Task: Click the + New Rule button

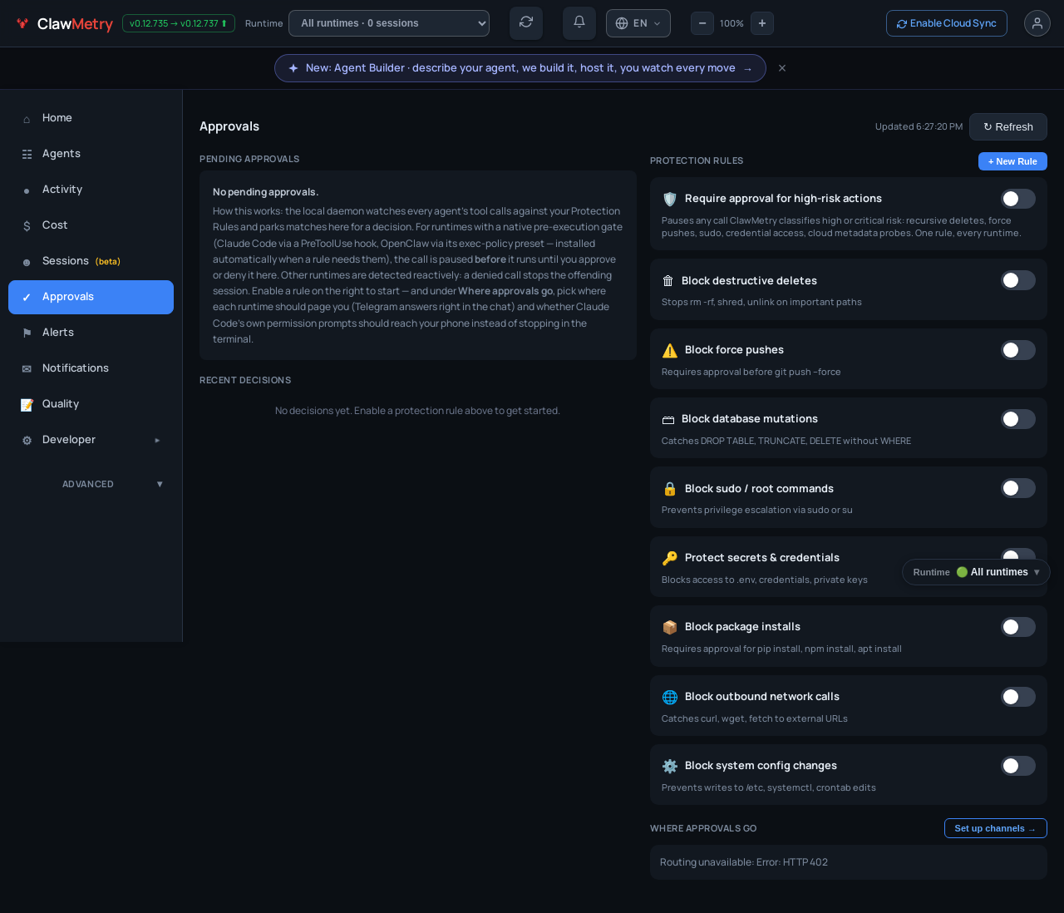Action: pos(1012,161)
